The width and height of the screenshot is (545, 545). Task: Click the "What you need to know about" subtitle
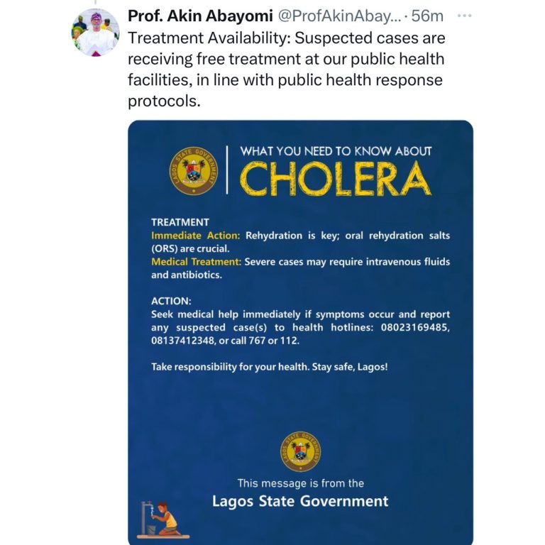[336, 150]
